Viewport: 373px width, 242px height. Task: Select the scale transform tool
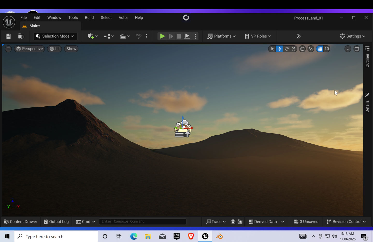point(293,49)
